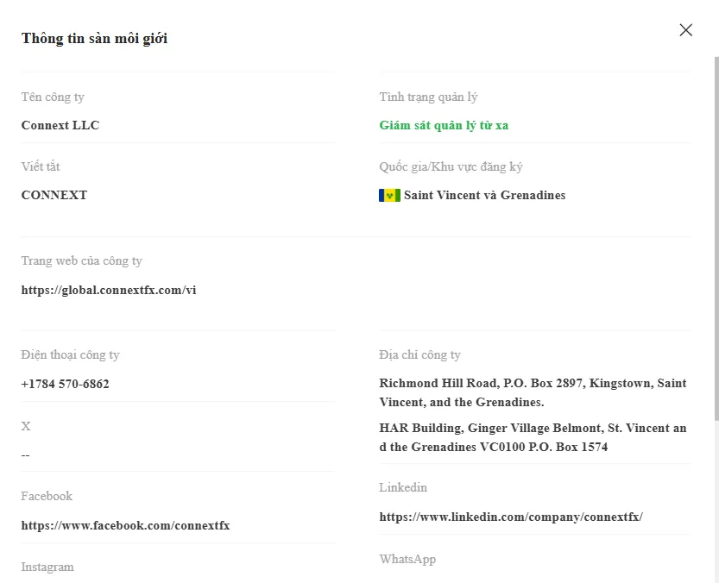Click the Saint Vincent flag icon
The image size is (719, 583).
389,195
